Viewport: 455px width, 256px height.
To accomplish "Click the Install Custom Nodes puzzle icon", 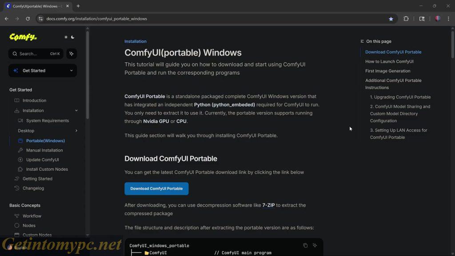I will point(20,169).
